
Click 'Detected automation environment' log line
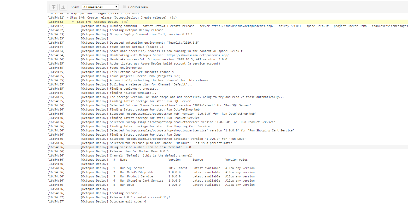[155, 43]
